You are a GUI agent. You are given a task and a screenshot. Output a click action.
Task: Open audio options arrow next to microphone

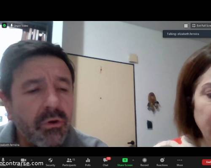coord(10,160)
